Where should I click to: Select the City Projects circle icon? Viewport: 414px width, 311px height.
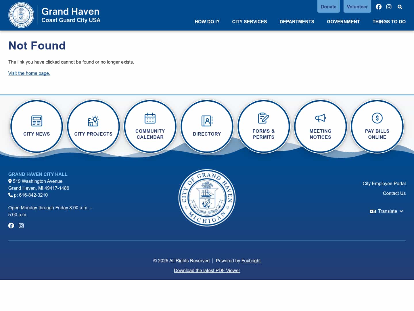tap(93, 121)
